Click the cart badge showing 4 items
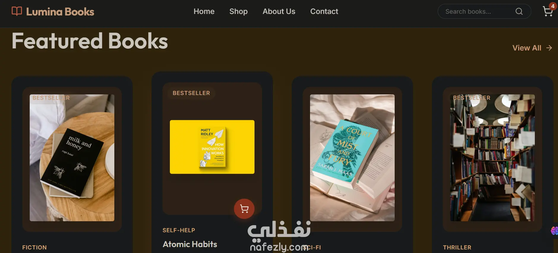 [553, 6]
